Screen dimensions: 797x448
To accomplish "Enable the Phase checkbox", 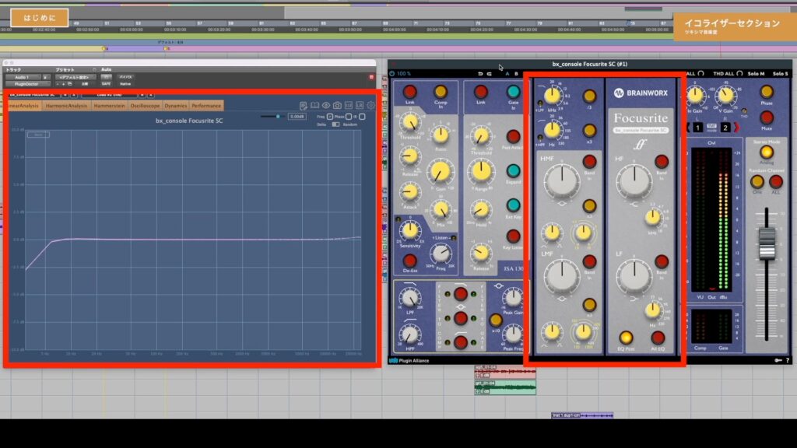I will tap(349, 117).
